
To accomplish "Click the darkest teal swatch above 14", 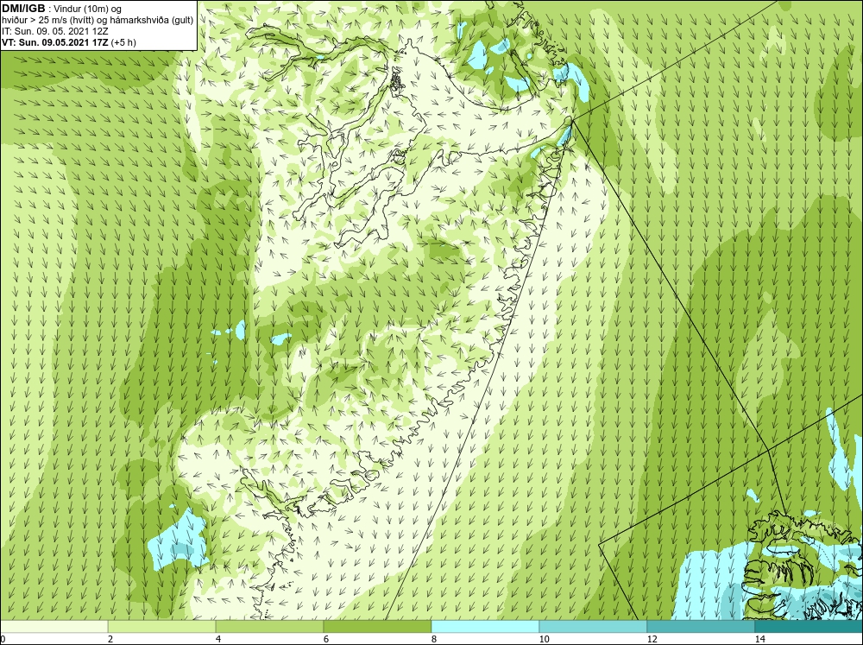I will pyautogui.click(x=809, y=626).
